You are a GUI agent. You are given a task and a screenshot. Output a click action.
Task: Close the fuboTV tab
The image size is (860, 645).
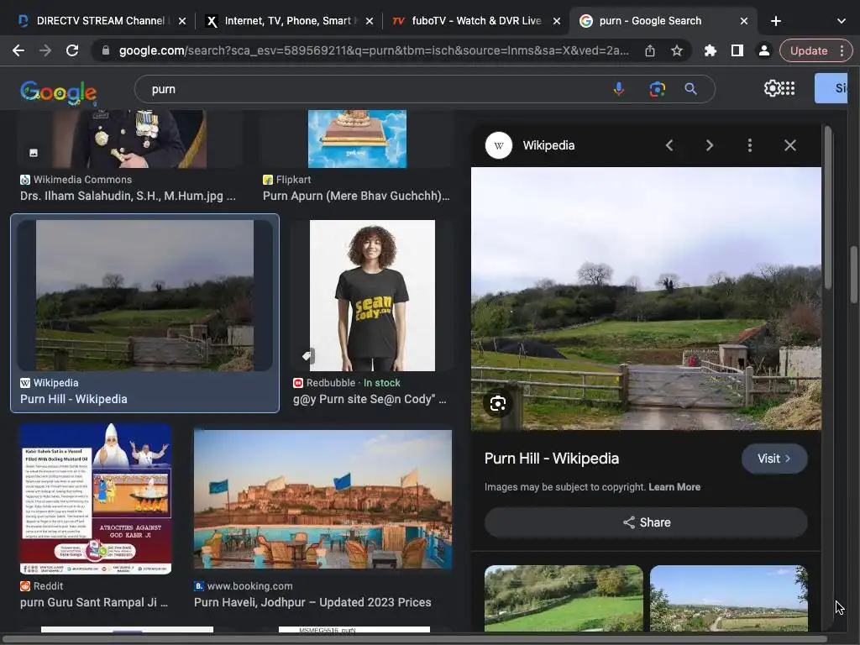click(557, 21)
